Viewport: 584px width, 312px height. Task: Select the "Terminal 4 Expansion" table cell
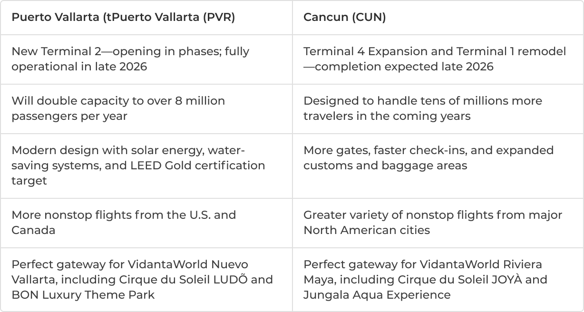435,59
